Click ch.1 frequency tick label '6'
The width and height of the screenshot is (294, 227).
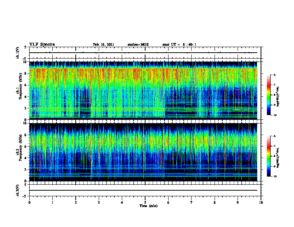[x=26, y=85]
